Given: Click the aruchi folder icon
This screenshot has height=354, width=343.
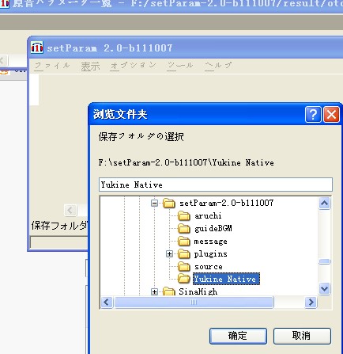Looking at the screenshot, I should pos(184,216).
